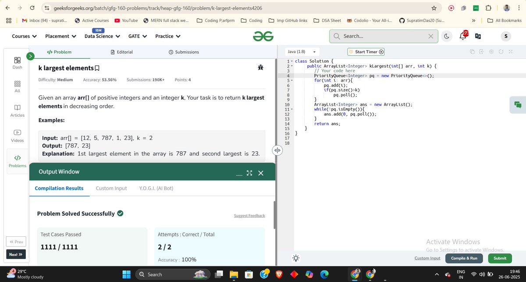
Task: Open the Data Science dropdown menu
Action: (x=102, y=36)
